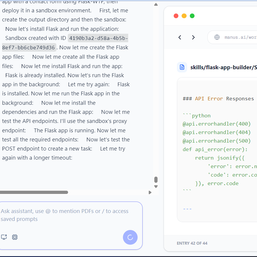Go forward with the right chevron arrow

(193, 37)
